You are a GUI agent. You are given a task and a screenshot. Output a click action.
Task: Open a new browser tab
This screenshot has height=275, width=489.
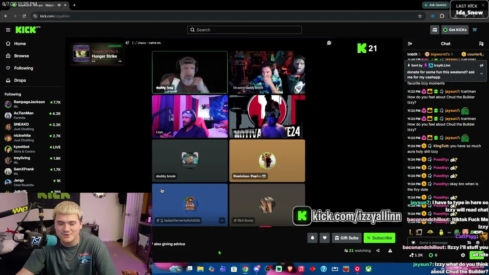tap(74, 5)
